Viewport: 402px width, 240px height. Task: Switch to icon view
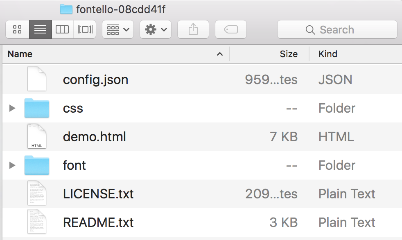pyautogui.click(x=17, y=29)
